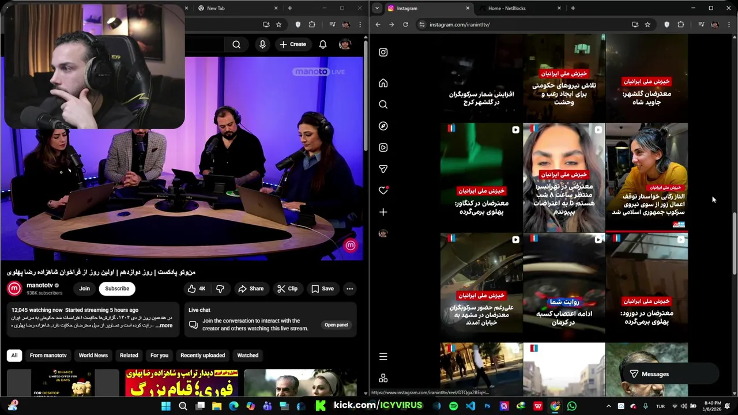Screen dimensions: 738x415
Task: Select the All filter chip
Action: coord(14,355)
